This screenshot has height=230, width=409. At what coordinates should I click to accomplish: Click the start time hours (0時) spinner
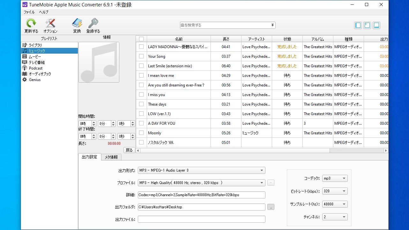pos(87,123)
